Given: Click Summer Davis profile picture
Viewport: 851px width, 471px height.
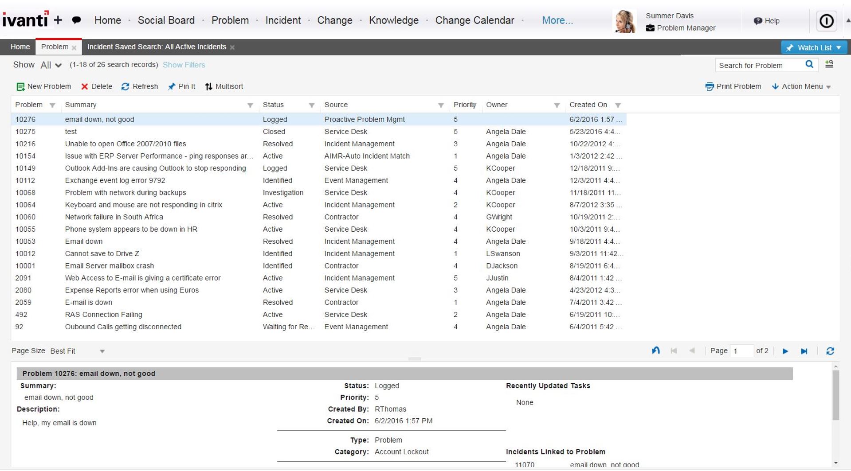Looking at the screenshot, I should [624, 21].
